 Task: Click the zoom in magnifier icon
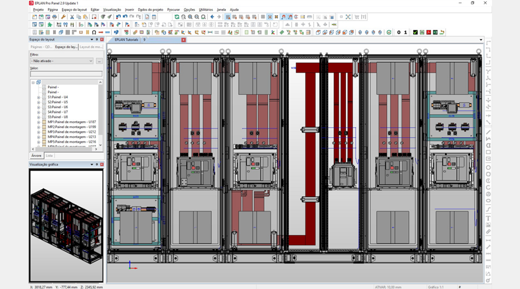190,17
